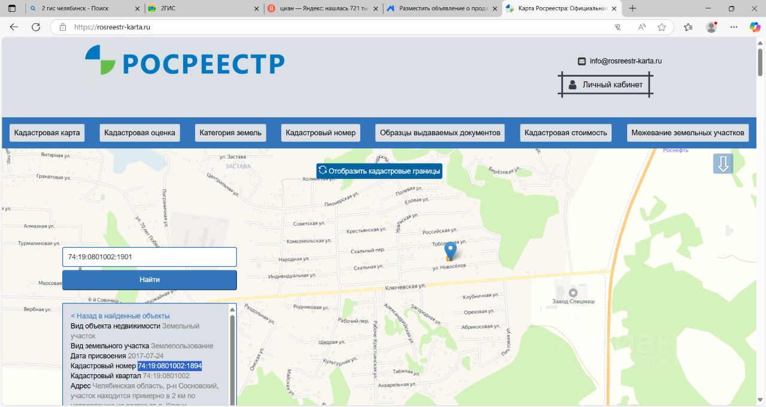Screen dimensions: 766x407
Task: Click the blue map pin marker
Action: (x=451, y=251)
